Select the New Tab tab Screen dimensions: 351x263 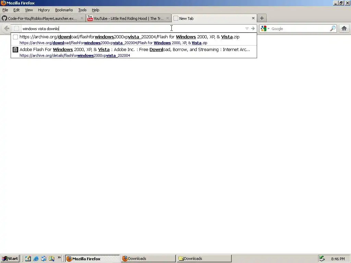click(214, 18)
